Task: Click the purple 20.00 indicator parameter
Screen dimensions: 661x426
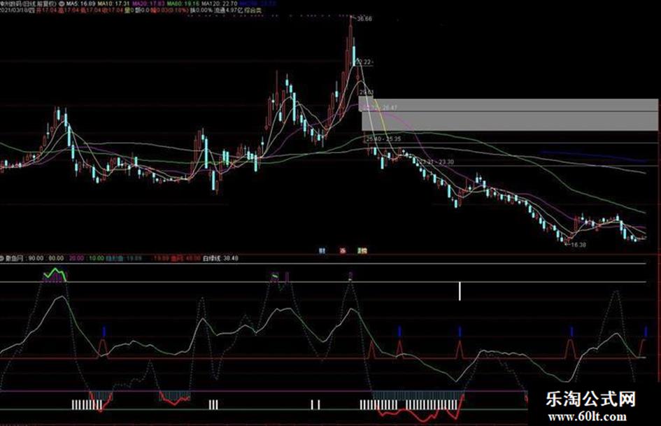Action: coord(76,258)
